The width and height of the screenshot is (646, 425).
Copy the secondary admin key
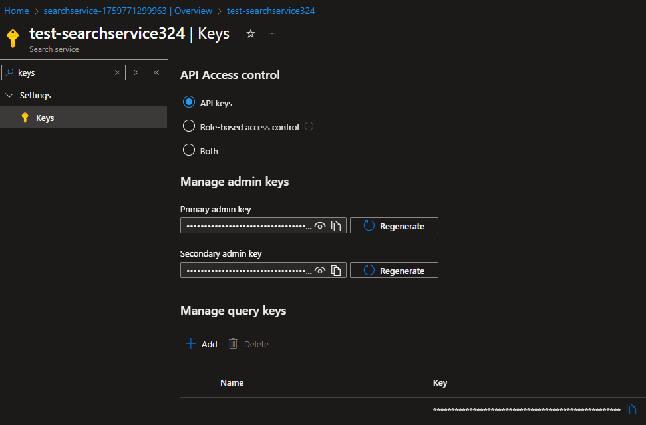(336, 271)
